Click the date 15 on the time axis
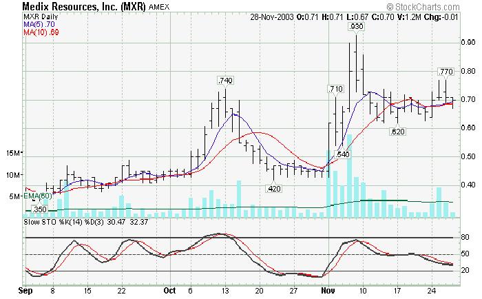Screen dimensions: 482x299 87,291
